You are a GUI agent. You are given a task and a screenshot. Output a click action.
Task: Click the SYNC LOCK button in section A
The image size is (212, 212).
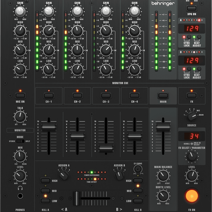coord(189,37)
